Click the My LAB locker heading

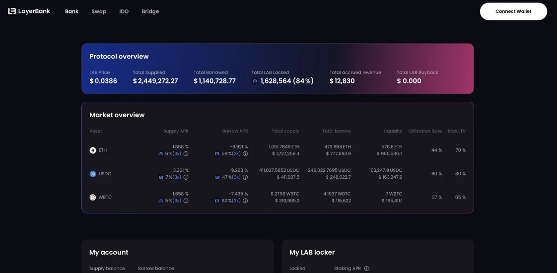pyautogui.click(x=312, y=253)
